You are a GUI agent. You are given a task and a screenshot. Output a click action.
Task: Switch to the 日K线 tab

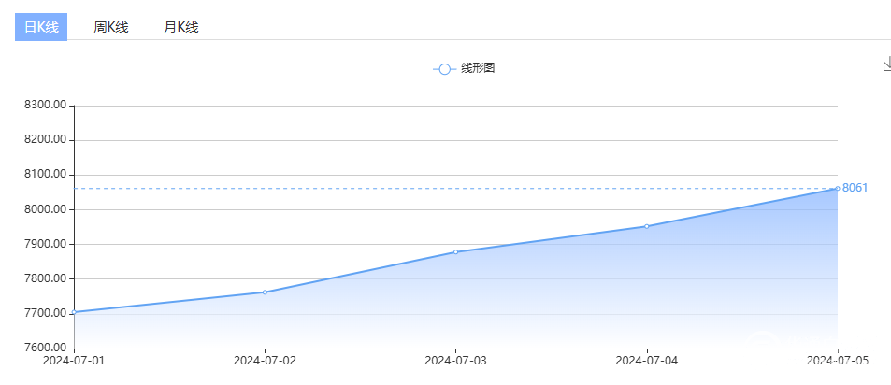pyautogui.click(x=41, y=27)
